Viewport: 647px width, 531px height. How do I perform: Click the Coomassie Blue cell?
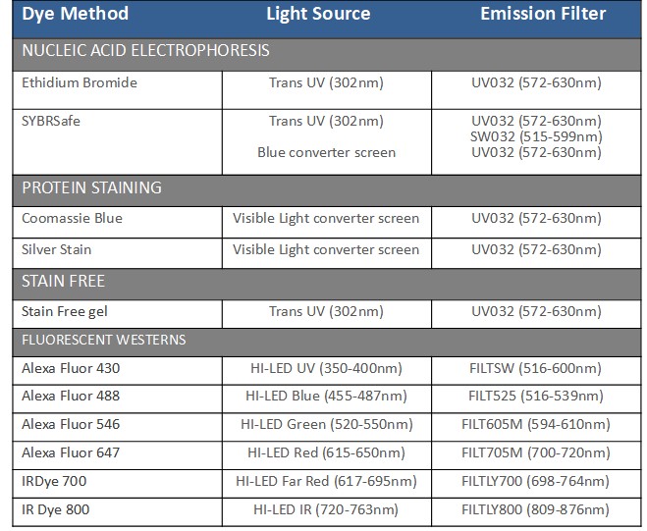coord(73,218)
